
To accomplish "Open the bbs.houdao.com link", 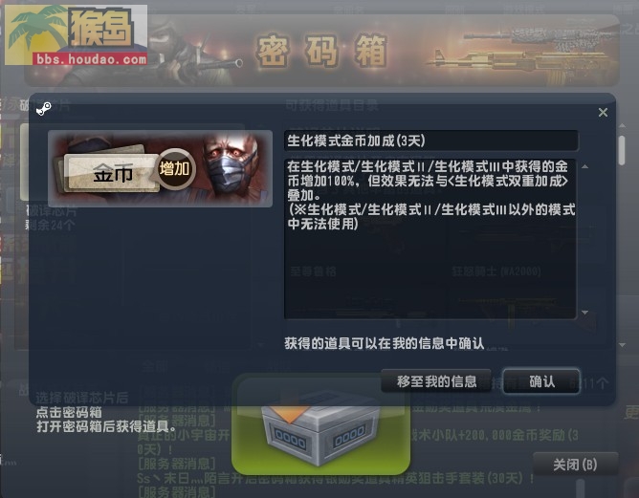I will pos(91,59).
